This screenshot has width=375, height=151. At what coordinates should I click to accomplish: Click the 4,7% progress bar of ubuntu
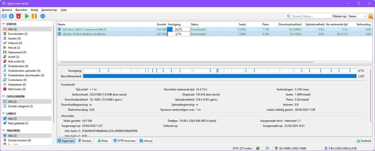coord(178,34)
